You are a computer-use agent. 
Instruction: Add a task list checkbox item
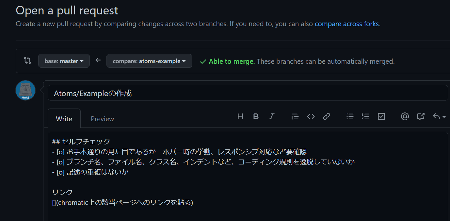381,116
